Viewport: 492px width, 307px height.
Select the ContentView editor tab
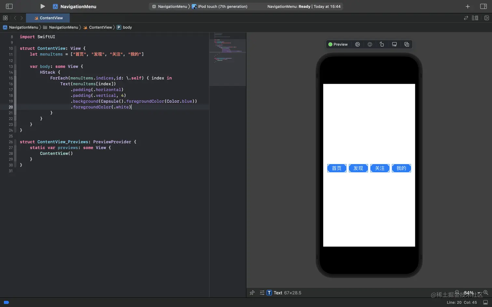click(x=48, y=18)
